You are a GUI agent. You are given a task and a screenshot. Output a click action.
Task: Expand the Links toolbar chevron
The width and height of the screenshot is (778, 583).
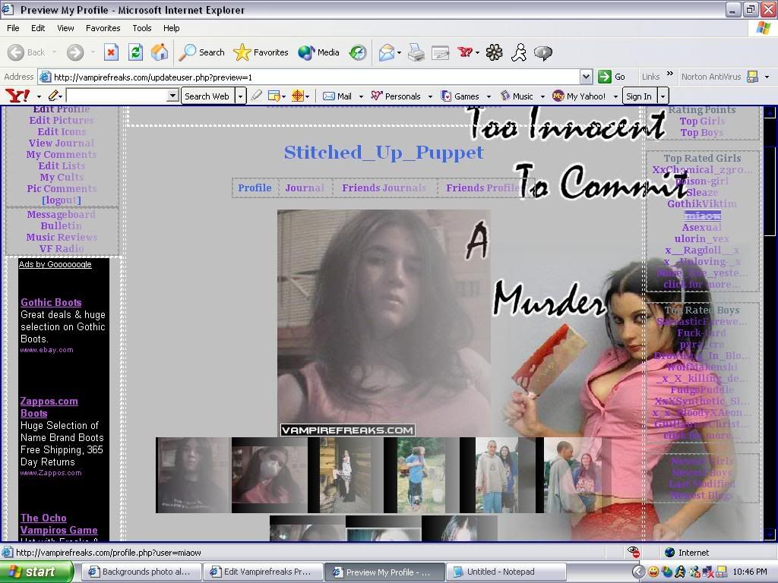coord(670,74)
